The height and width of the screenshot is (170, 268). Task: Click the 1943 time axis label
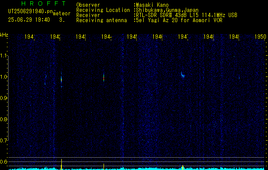pyautogui.click(x=81, y=37)
